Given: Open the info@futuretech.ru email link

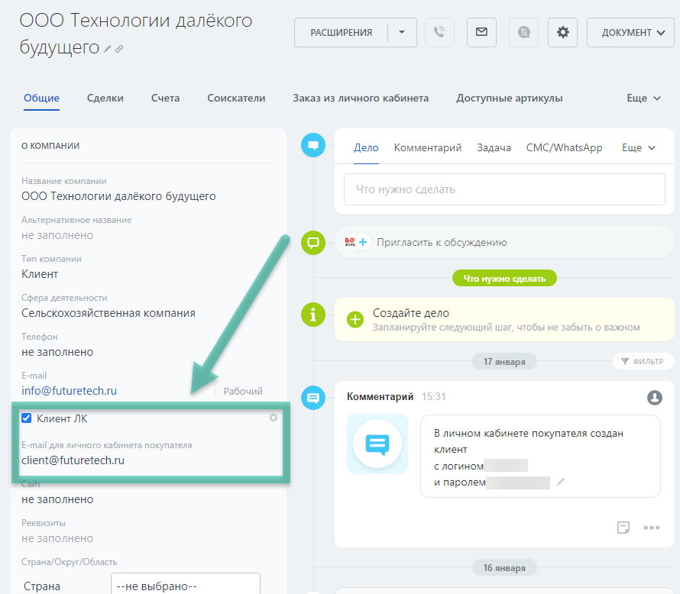Looking at the screenshot, I should (69, 390).
